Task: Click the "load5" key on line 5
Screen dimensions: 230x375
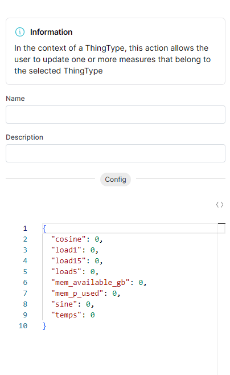Action: 66,272
